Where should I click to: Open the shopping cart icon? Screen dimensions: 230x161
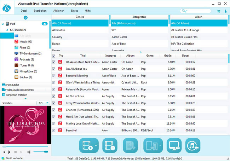coord(218,11)
